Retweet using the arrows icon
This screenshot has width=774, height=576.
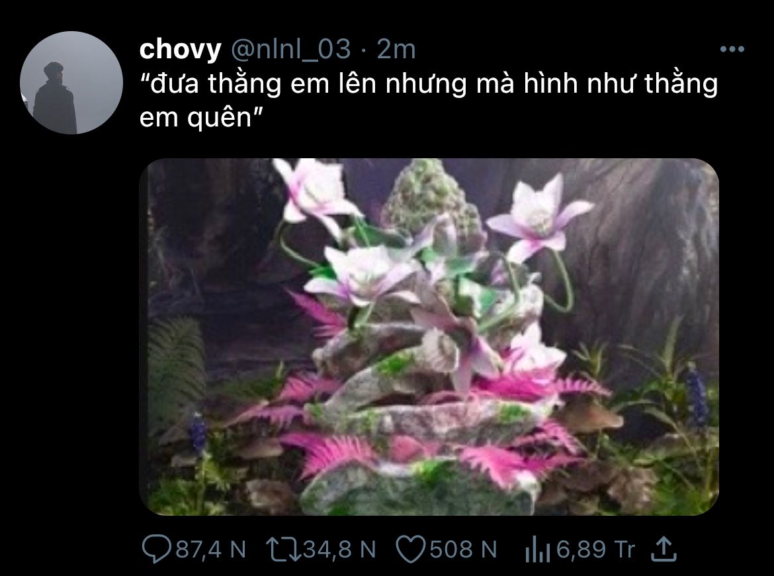[x=283, y=550]
